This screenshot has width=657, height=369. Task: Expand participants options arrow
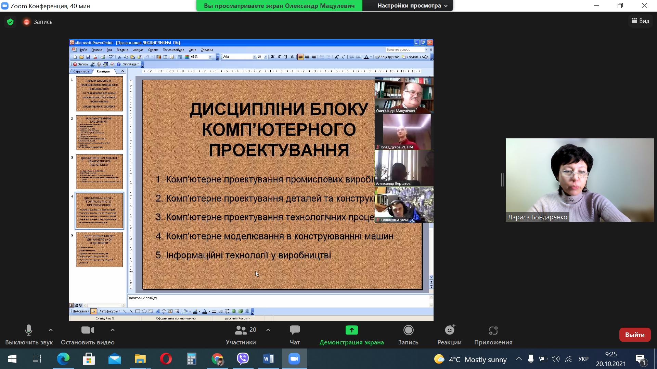coord(268,330)
